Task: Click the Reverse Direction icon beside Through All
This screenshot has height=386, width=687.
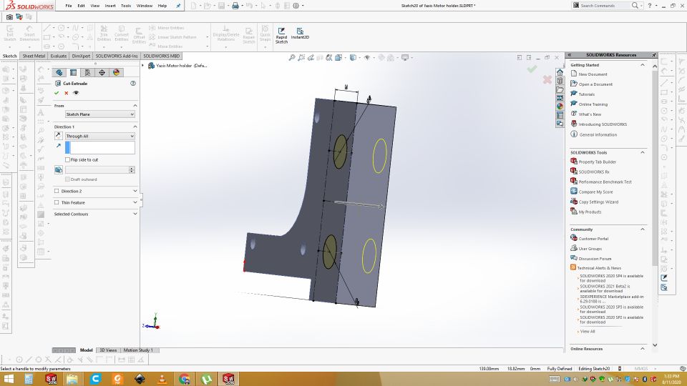Action: pyautogui.click(x=58, y=136)
